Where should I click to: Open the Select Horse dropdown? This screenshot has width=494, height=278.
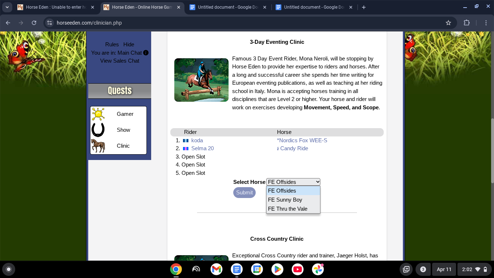coord(293,182)
